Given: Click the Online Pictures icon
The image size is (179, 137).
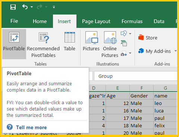Looking at the screenshot, I should pos(110,38).
